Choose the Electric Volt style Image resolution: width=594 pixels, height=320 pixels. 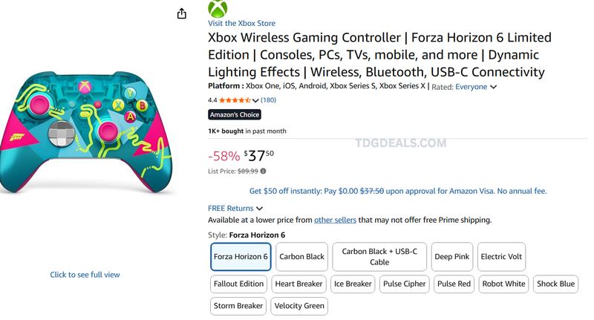click(501, 257)
